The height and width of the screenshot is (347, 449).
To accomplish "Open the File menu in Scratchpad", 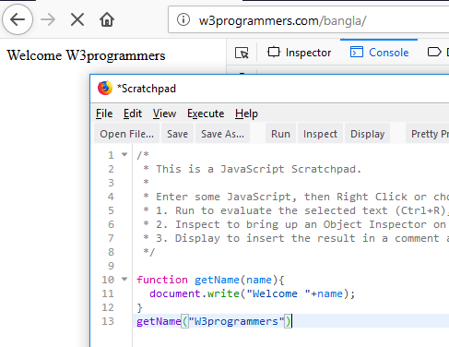I will [104, 114].
